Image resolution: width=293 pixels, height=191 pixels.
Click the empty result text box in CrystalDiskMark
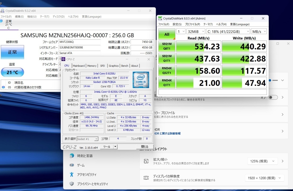pyautogui.click(x=212, y=92)
